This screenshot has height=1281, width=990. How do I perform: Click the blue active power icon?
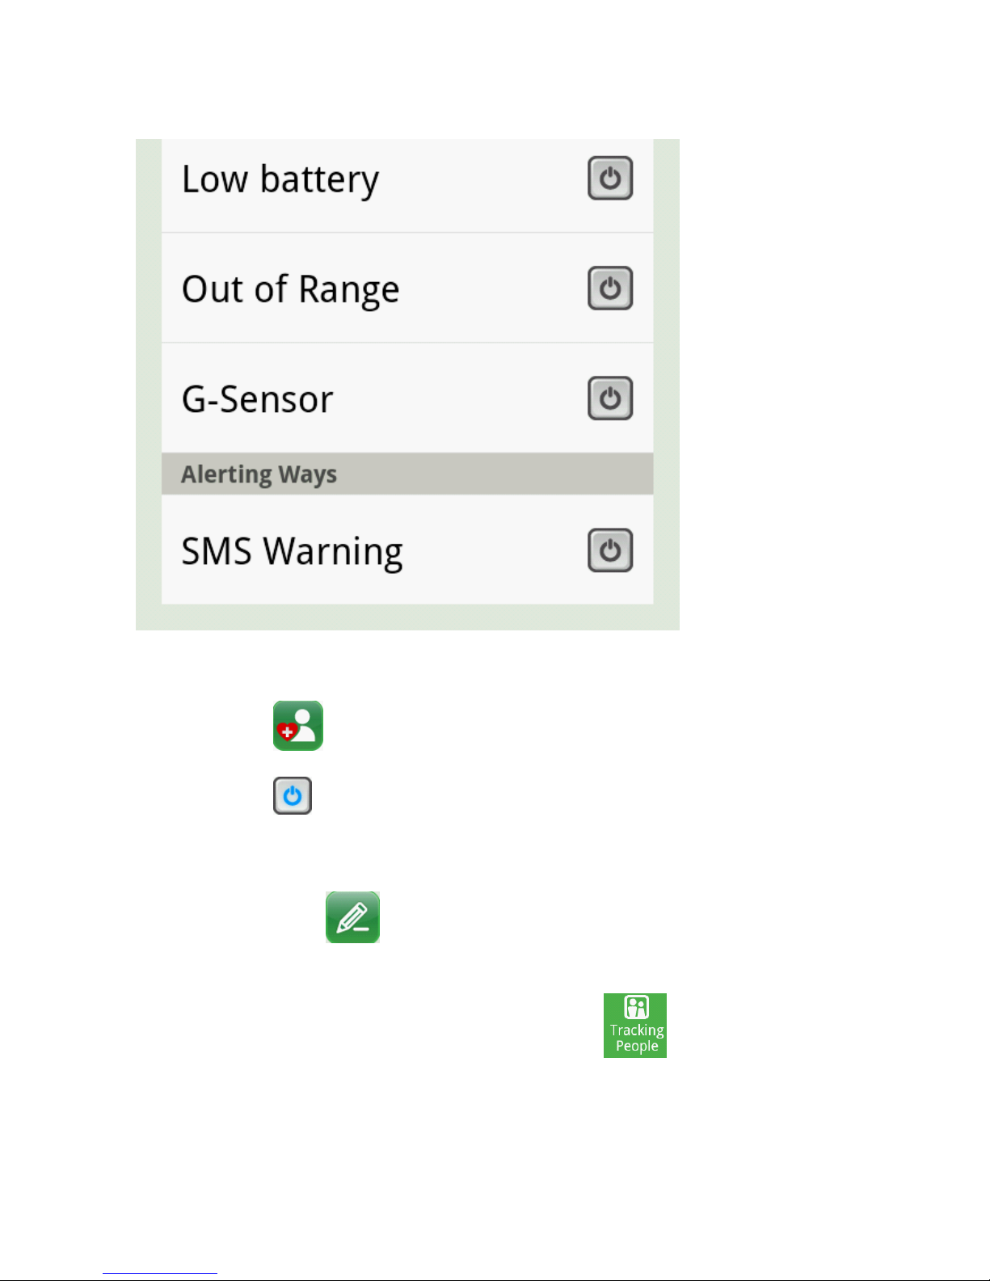coord(293,796)
